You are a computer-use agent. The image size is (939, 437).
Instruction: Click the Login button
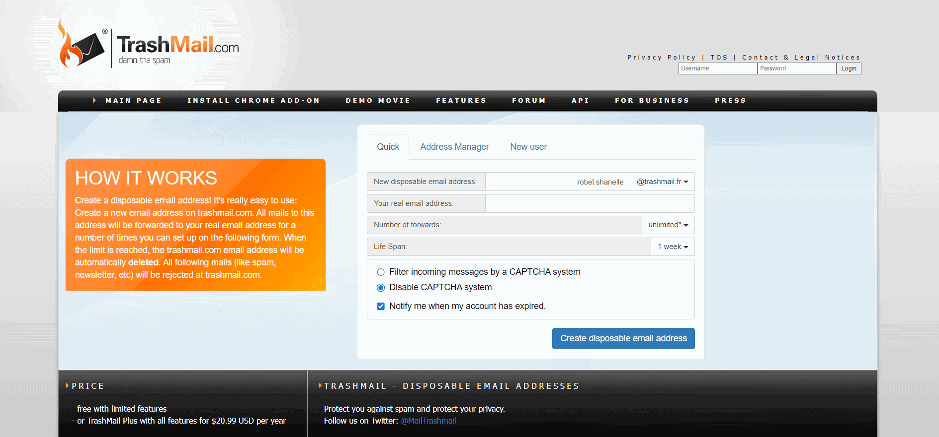tap(849, 68)
